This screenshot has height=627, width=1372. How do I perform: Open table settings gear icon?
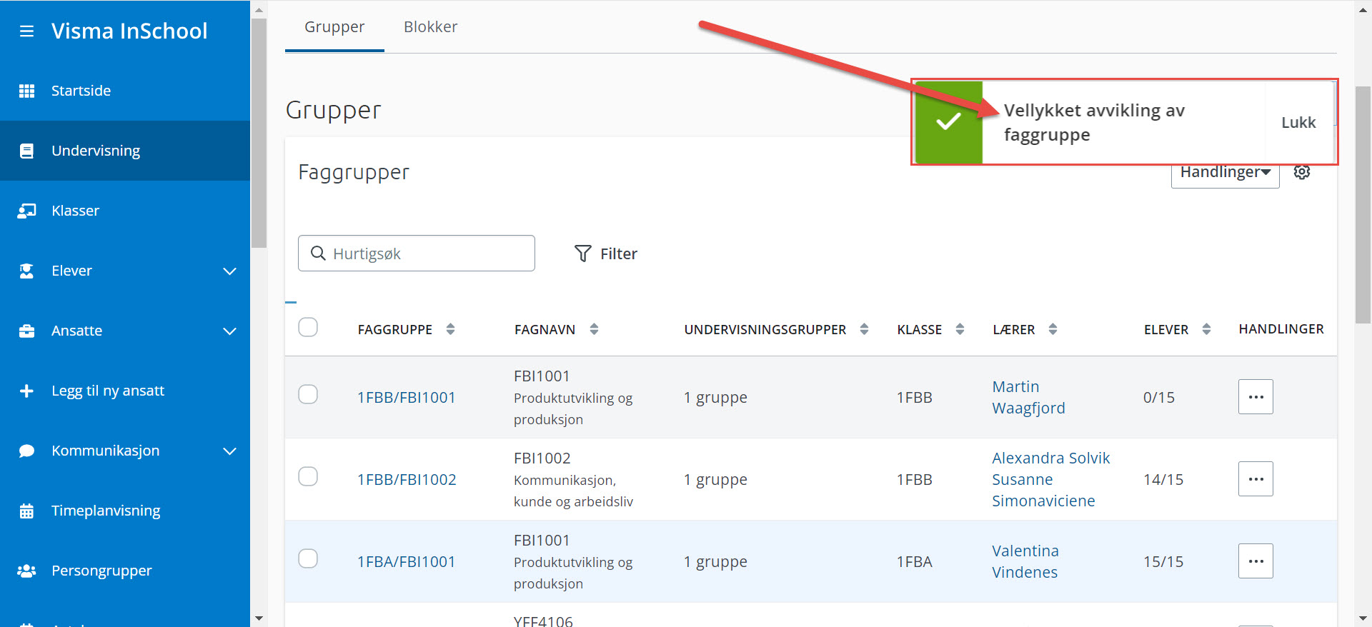1302,172
